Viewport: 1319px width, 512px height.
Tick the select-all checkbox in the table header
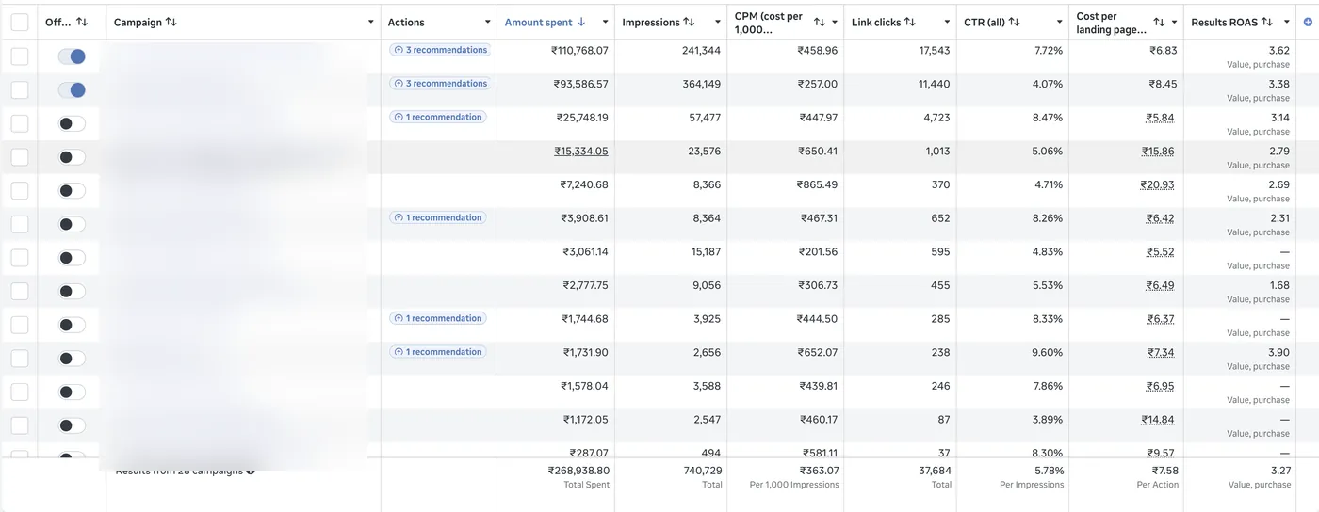(20, 23)
